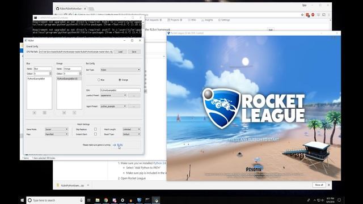Click the browse button beside Agent Preset
The width and height of the screenshot is (363, 204).
(134, 106)
